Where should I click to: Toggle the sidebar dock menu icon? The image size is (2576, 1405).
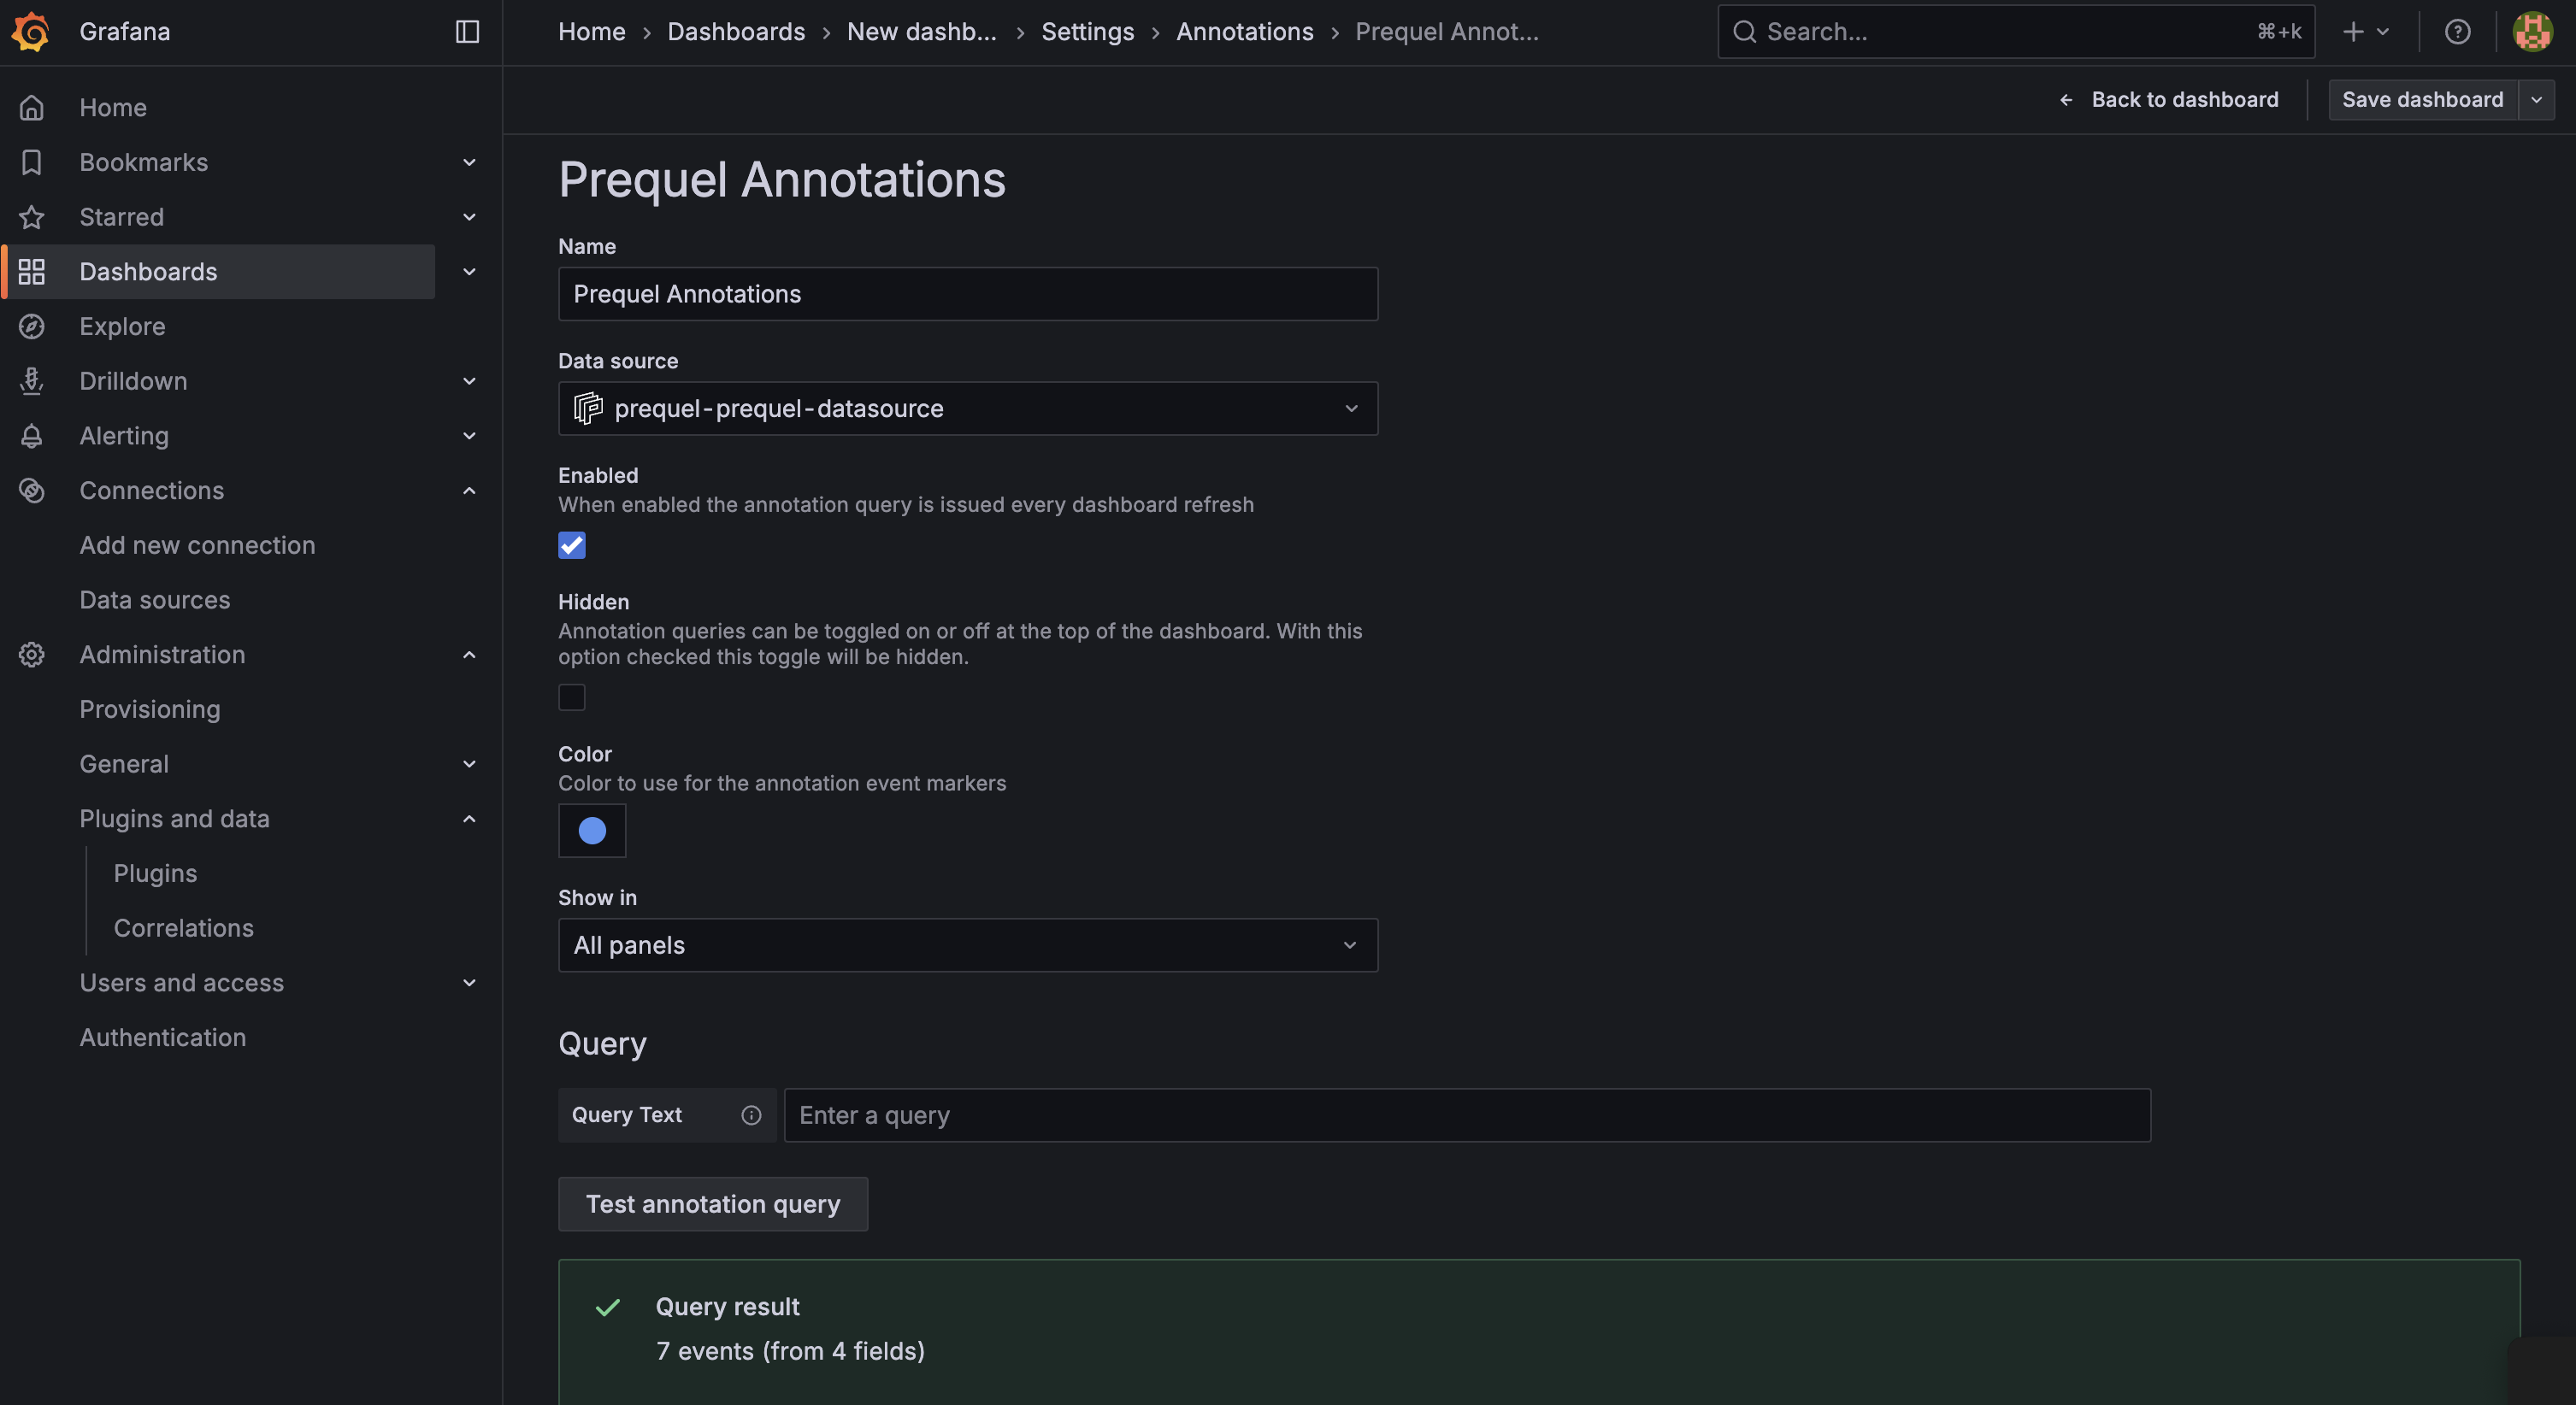[467, 32]
